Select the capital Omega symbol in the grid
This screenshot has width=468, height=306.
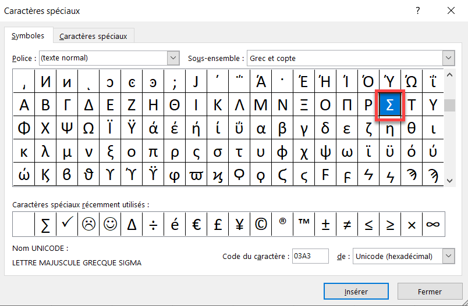tap(88, 128)
